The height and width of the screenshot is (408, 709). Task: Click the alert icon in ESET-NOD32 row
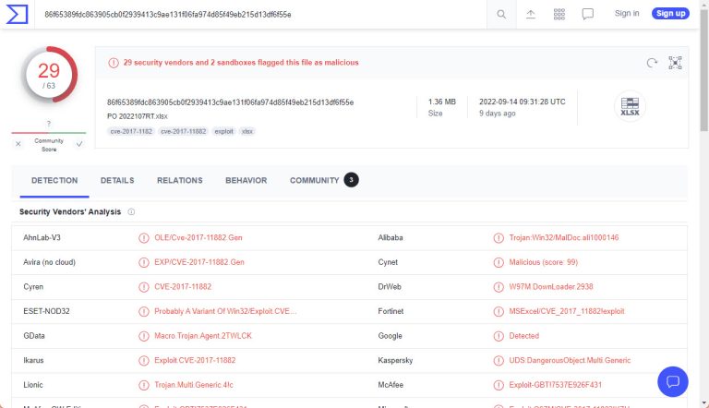coord(144,312)
